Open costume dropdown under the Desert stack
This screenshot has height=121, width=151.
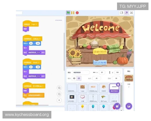tap(34, 76)
